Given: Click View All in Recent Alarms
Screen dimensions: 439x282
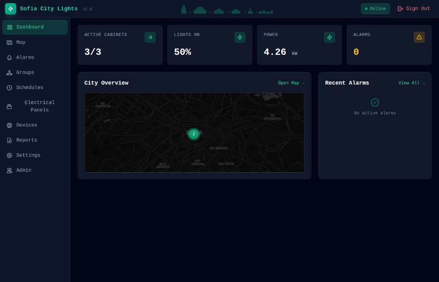Looking at the screenshot, I should point(412,83).
